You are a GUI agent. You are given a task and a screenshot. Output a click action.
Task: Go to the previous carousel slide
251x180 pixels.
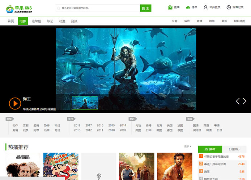(238, 101)
